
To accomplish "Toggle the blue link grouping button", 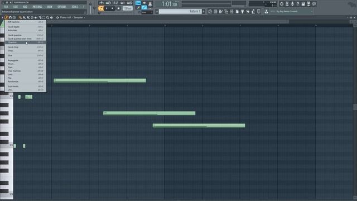I will tap(144, 8).
